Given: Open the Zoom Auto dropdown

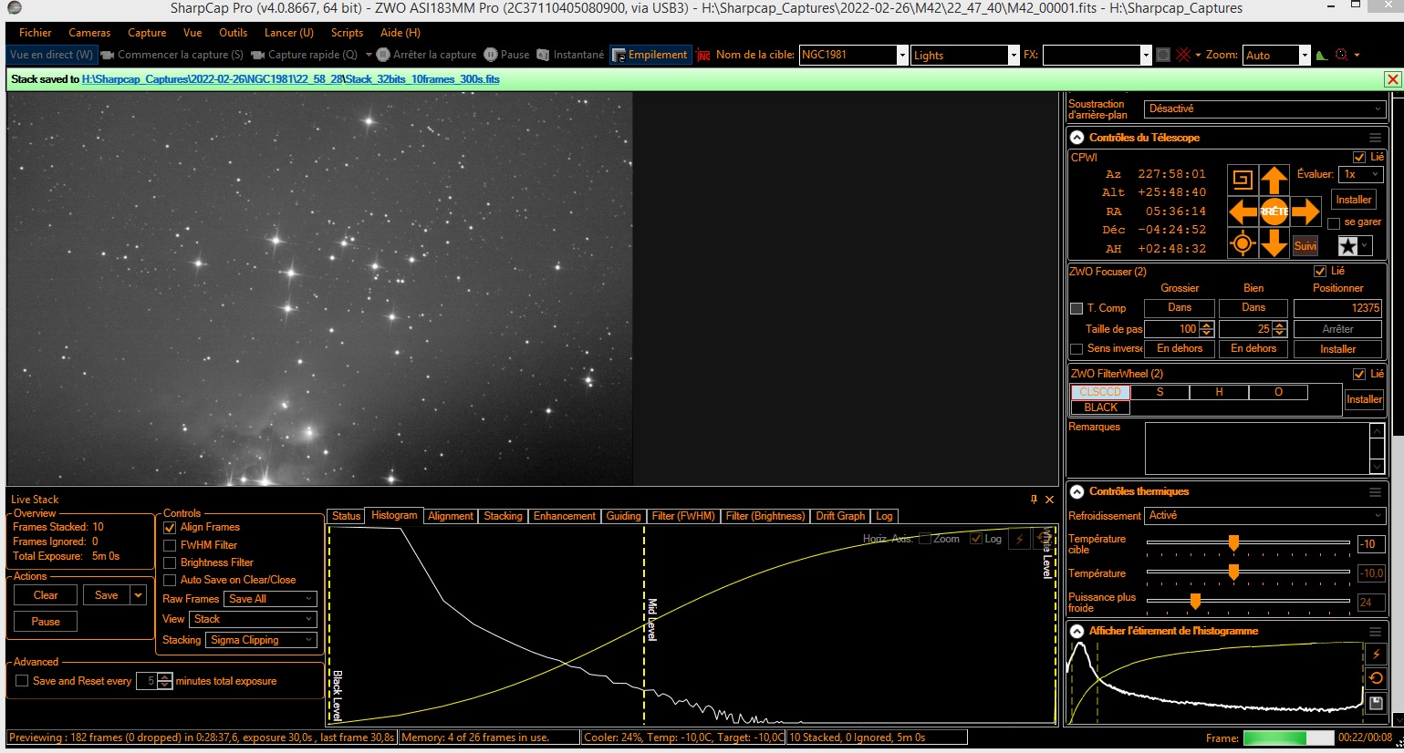Looking at the screenshot, I should coord(1305,55).
